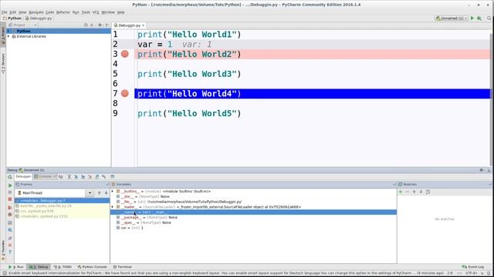Open the Unnamed (1) run configuration dropdown
Viewport: 494px width, 277px height.
452,18
